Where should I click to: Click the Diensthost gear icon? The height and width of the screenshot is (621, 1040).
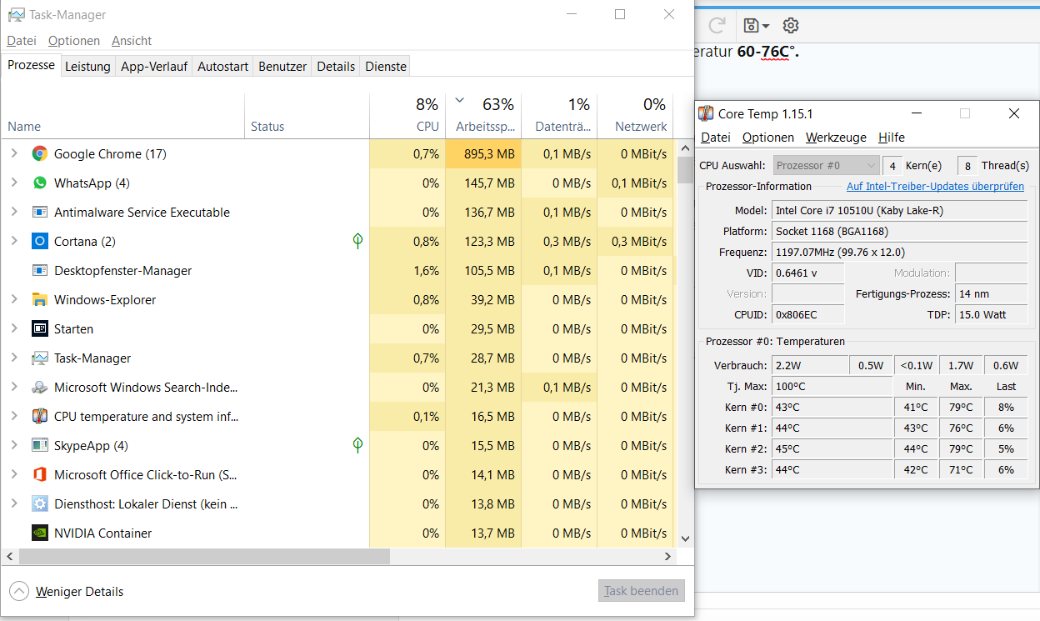(39, 504)
